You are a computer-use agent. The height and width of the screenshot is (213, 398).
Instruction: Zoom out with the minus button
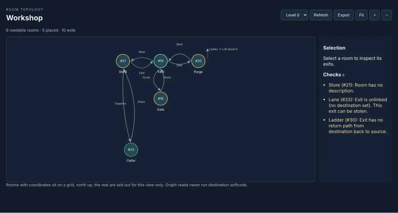(x=387, y=15)
